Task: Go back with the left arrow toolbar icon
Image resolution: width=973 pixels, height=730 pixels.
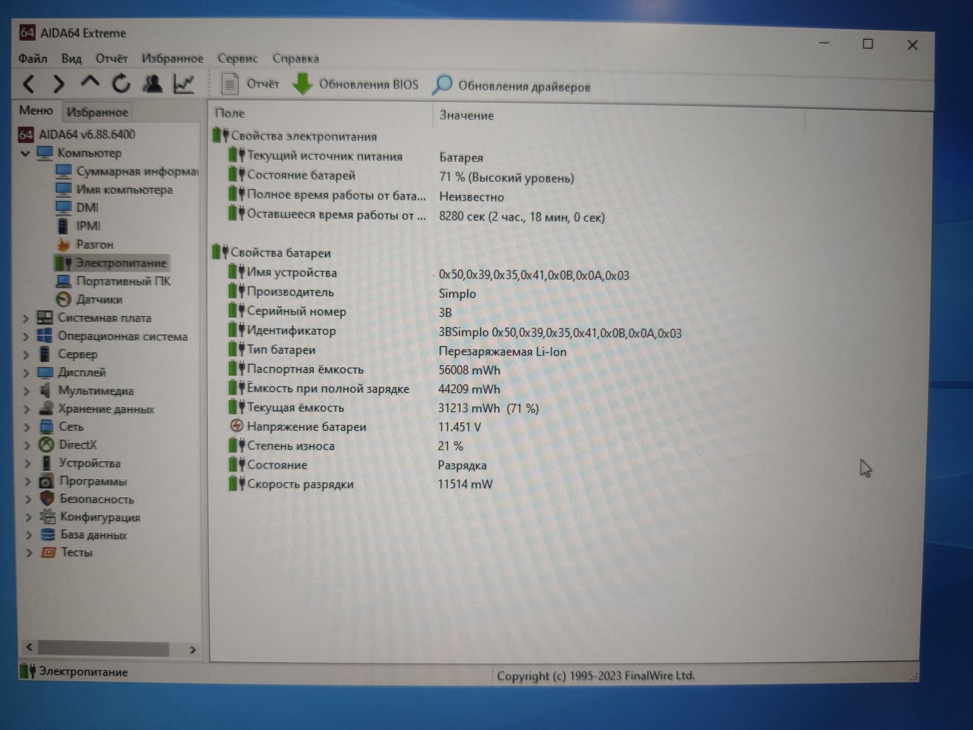Action: click(29, 84)
